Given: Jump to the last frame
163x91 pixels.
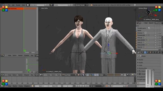Looking at the screenshot, I should pos(88,86).
